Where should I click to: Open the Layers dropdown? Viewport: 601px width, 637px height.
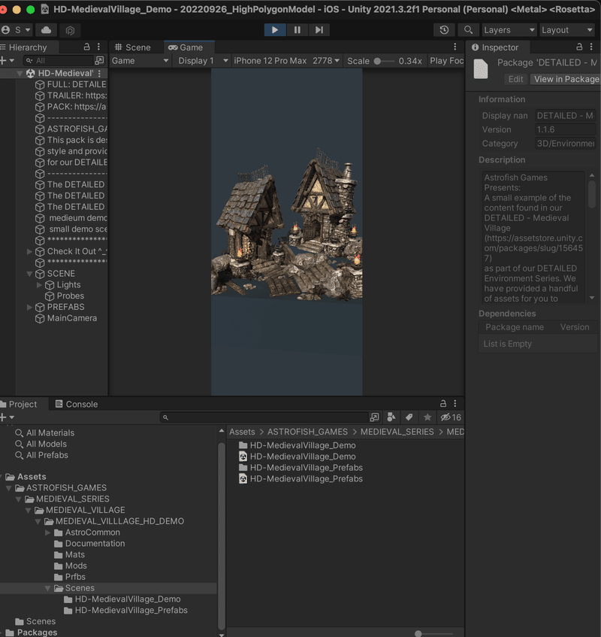point(509,29)
